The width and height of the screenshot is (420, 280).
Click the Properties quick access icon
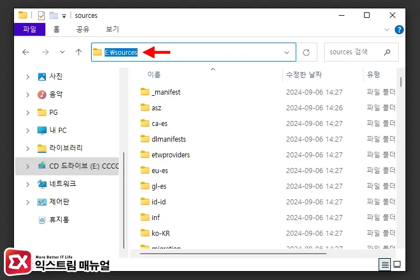[x=41, y=16]
